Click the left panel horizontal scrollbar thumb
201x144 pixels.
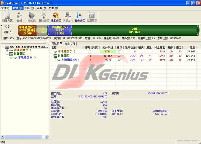(23, 137)
